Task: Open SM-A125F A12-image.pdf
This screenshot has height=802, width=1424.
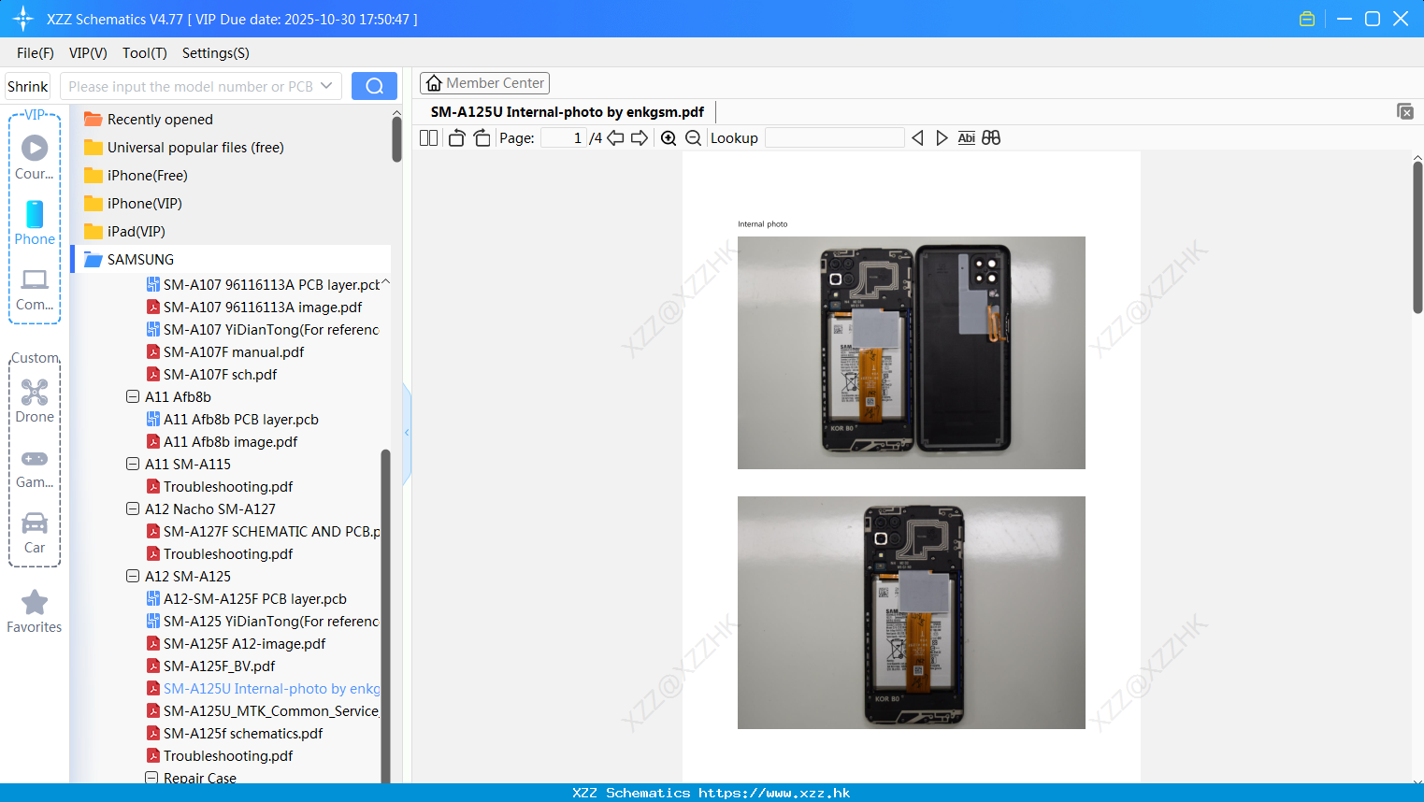Action: coord(244,643)
